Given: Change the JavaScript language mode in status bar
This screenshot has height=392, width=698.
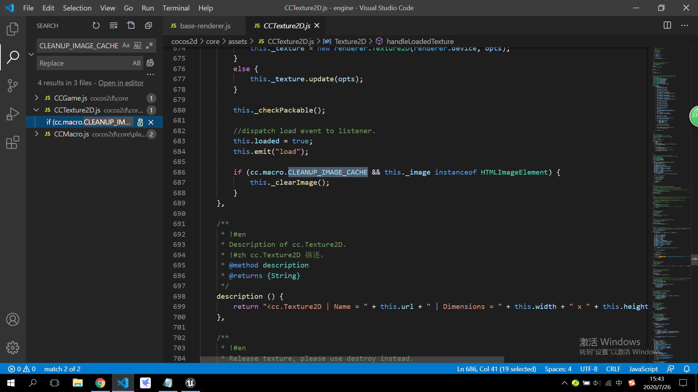Looking at the screenshot, I should [x=643, y=369].
